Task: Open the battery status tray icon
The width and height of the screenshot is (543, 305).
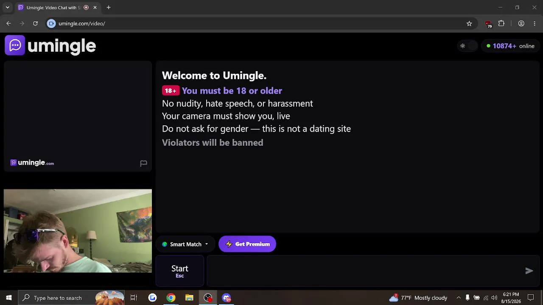Action: [476, 298]
